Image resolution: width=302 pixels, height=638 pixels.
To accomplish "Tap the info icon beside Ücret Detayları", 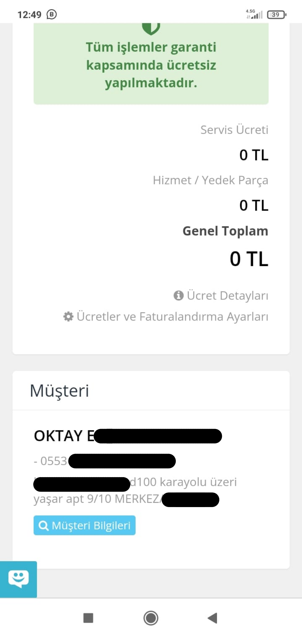I will tap(178, 295).
